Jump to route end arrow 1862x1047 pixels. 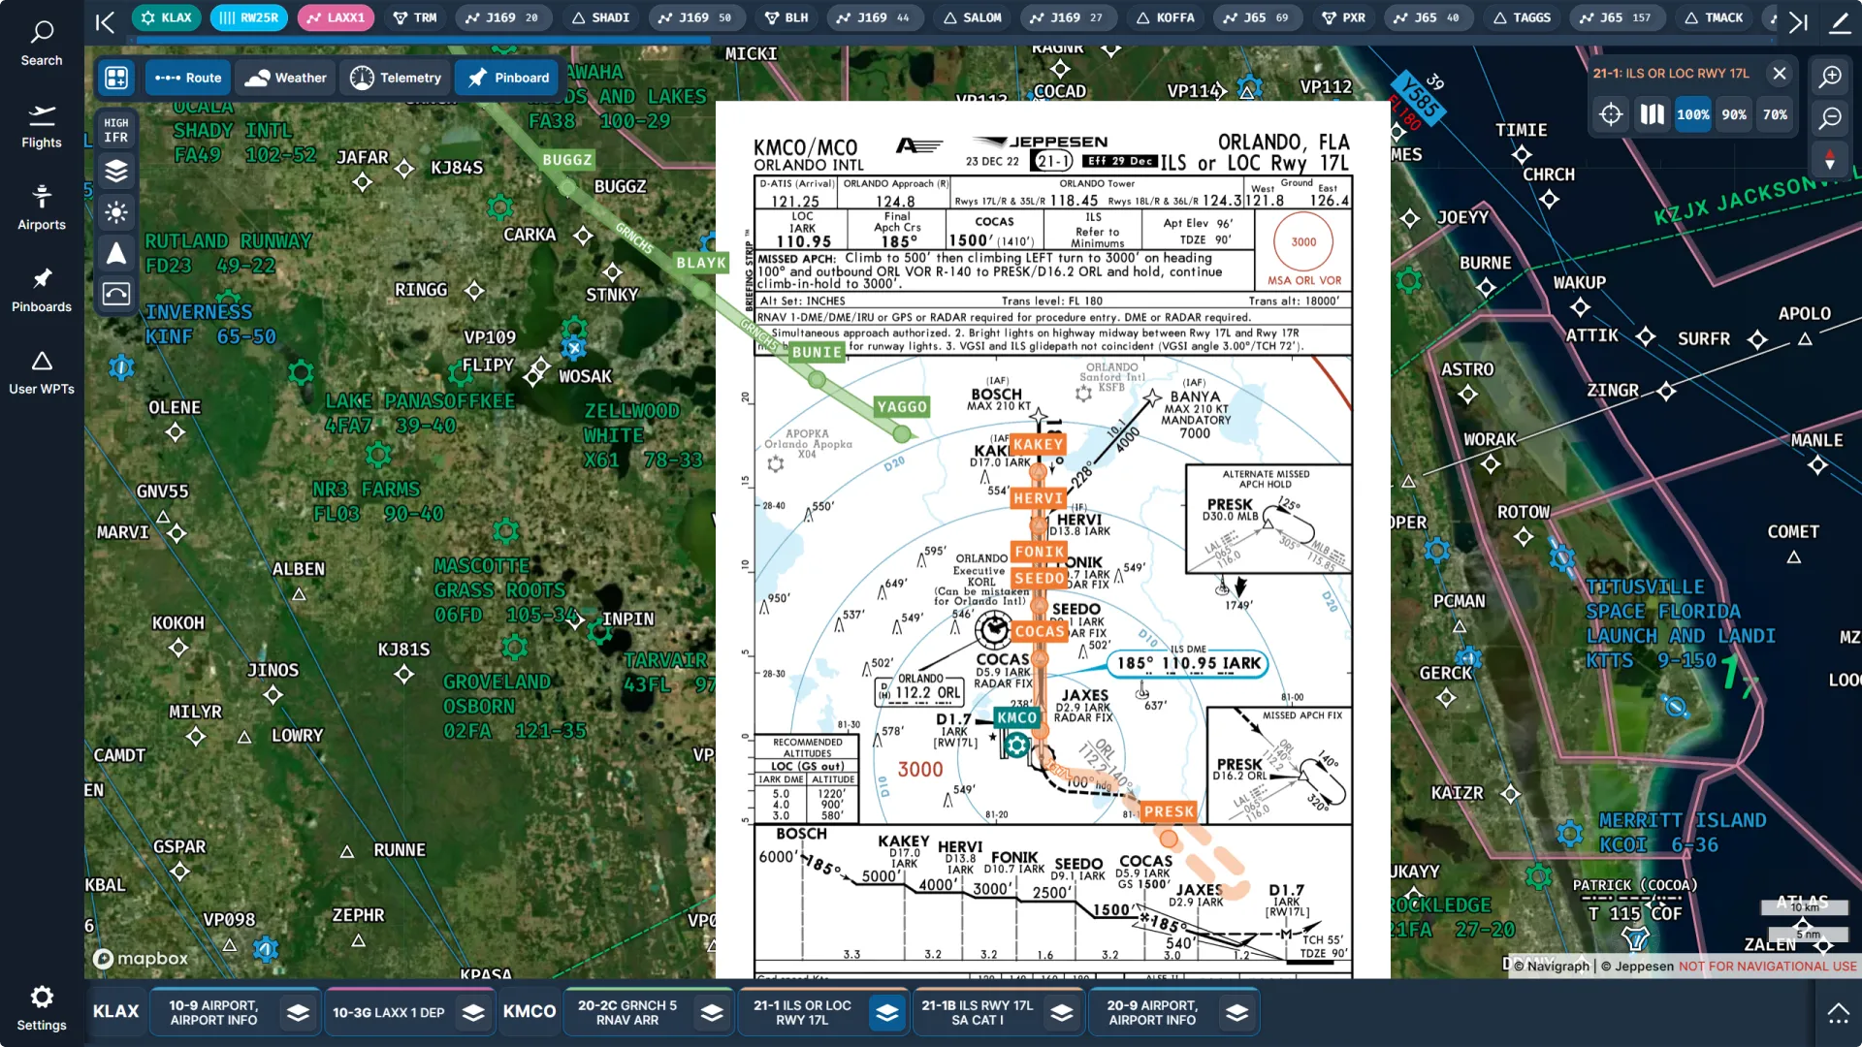(x=1797, y=21)
